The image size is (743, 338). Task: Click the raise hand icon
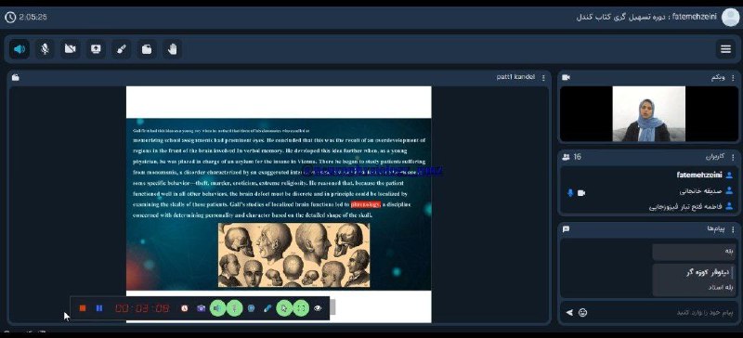coord(172,49)
